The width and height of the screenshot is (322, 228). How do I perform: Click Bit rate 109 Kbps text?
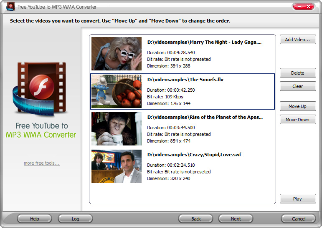click(165, 97)
